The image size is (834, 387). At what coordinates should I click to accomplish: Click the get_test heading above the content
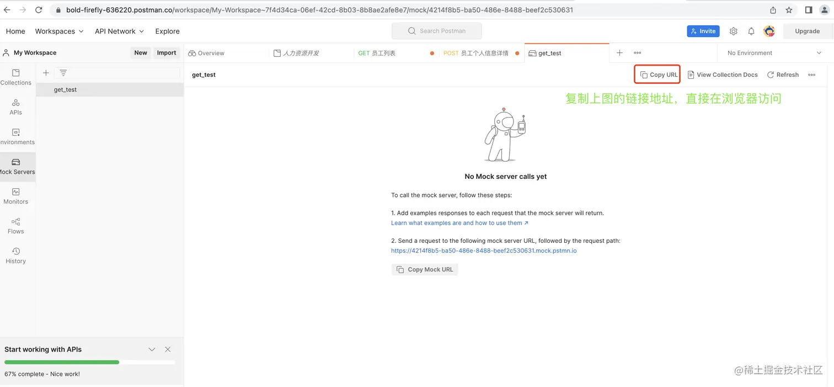click(x=204, y=75)
